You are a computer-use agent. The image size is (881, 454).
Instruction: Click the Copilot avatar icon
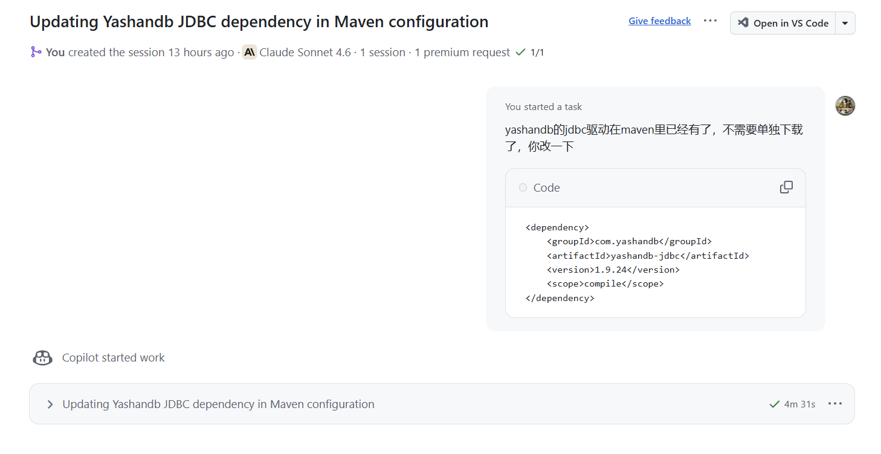point(42,358)
